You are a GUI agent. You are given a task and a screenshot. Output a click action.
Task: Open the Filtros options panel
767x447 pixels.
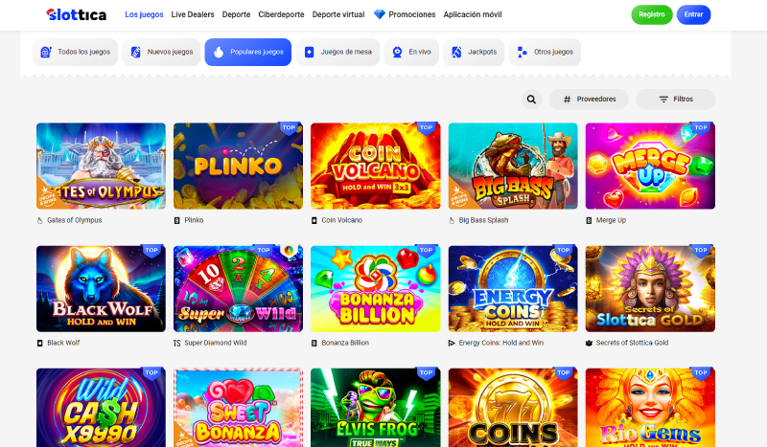675,99
